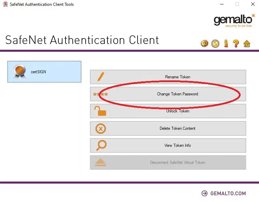Close the SafeNet Authentication Client window
Screen dimensions: 259x203
(x=252, y=4)
